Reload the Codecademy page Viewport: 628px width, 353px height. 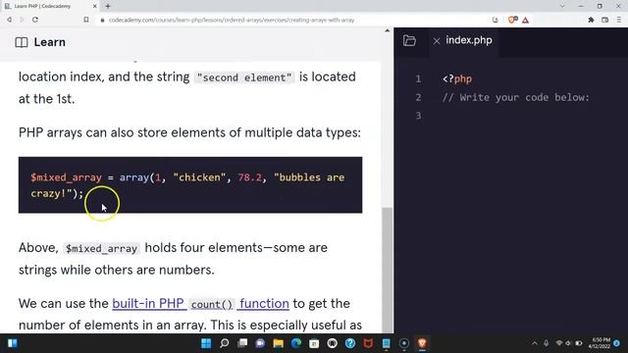click(x=35, y=20)
